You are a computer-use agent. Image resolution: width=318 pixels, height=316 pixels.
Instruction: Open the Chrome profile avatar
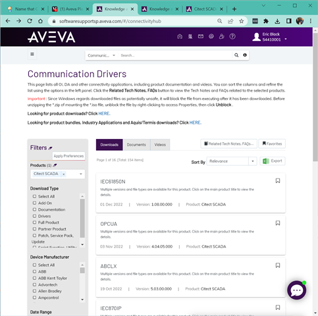[300, 21]
